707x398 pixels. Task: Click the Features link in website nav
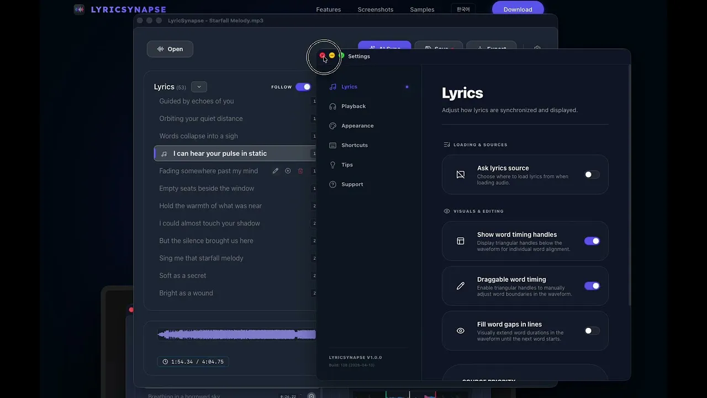point(328,9)
